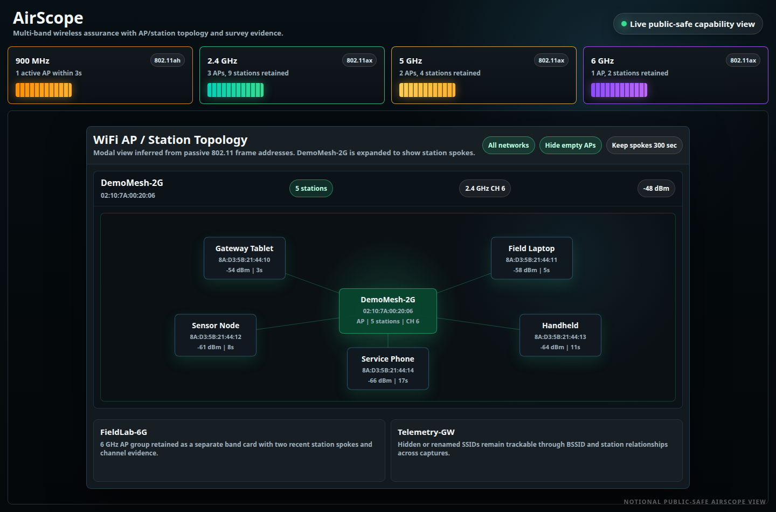Viewport: 776px width, 512px height.
Task: Collapse the DemoMesh-2G network header
Action: coord(388,189)
